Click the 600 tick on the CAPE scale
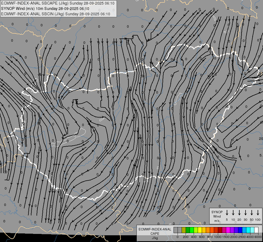 (202, 237)
